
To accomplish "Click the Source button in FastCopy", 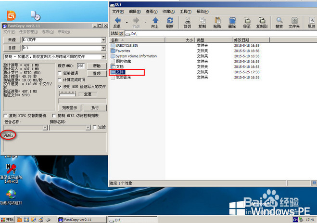I will point(12,40).
